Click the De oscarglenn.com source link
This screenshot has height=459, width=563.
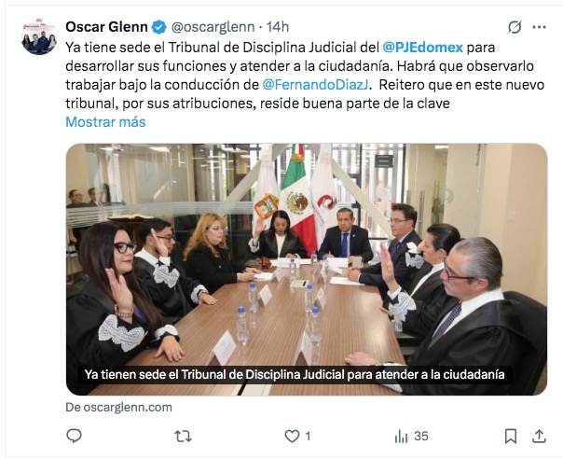click(x=119, y=408)
